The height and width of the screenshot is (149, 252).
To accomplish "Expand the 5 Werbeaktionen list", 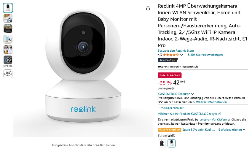I will pyautogui.click(x=232, y=129).
